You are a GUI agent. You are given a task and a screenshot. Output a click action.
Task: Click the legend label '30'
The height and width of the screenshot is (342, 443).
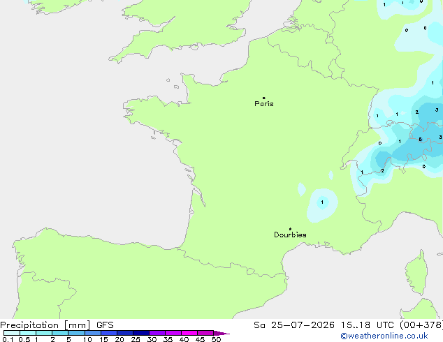click(152, 339)
